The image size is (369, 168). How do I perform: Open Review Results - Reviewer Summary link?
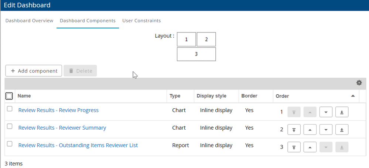(x=62, y=128)
